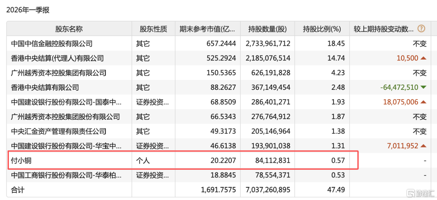Click red up arrow beside 7,011,952
The height and width of the screenshot is (200, 437).
click(x=424, y=146)
